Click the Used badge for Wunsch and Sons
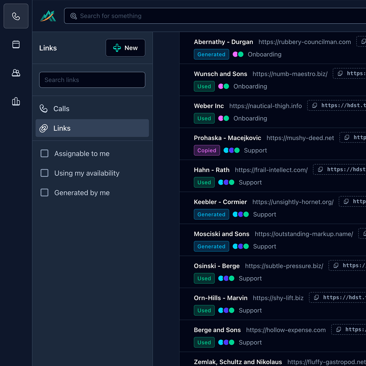Viewport: 366px width, 366px height. [x=204, y=86]
